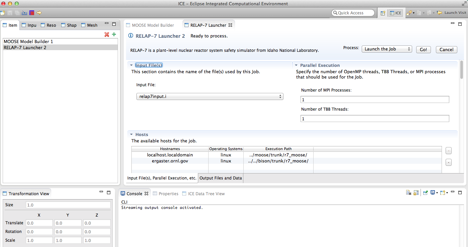
Task: Click the Go! button
Action: click(x=424, y=49)
